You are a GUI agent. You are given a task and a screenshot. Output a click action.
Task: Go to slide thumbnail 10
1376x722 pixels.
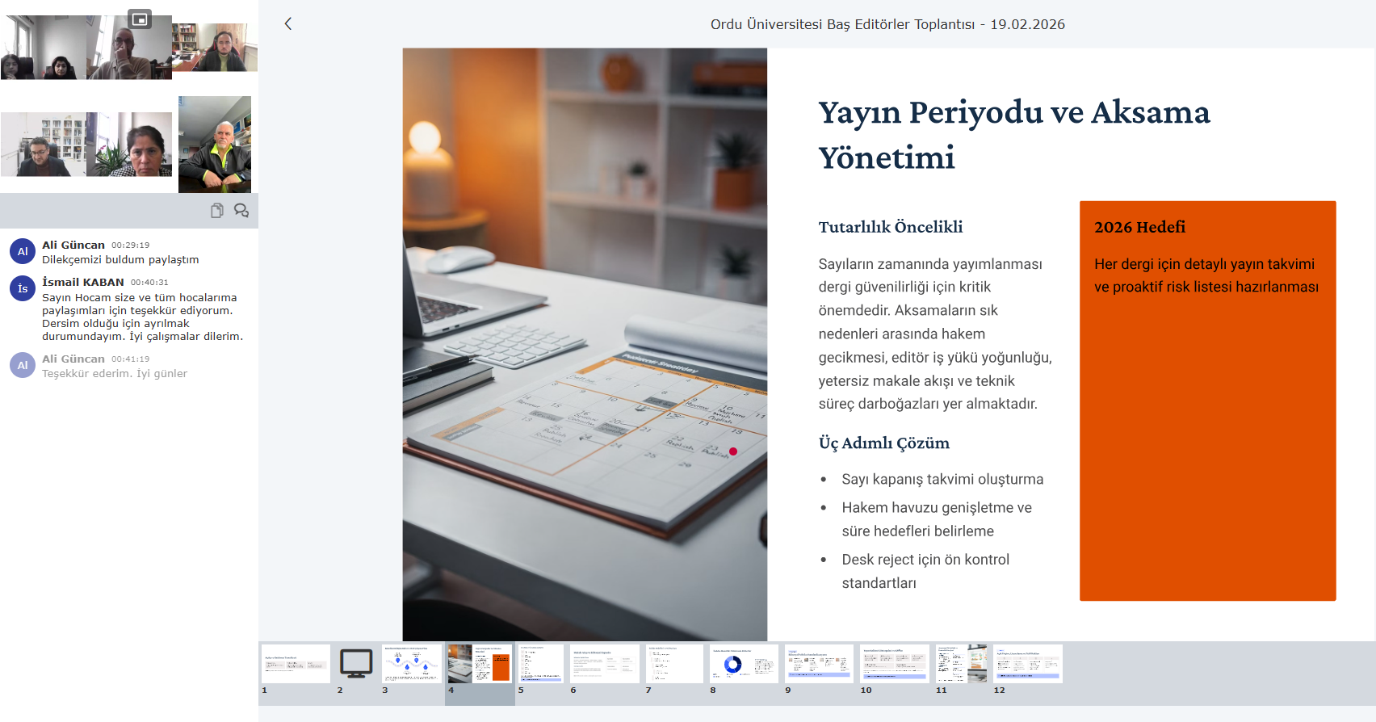(x=894, y=664)
